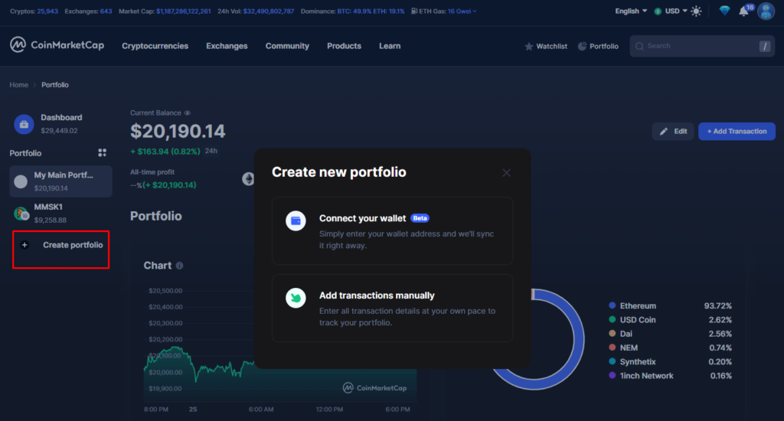Open the Learn menu
This screenshot has width=784, height=421.
click(390, 46)
